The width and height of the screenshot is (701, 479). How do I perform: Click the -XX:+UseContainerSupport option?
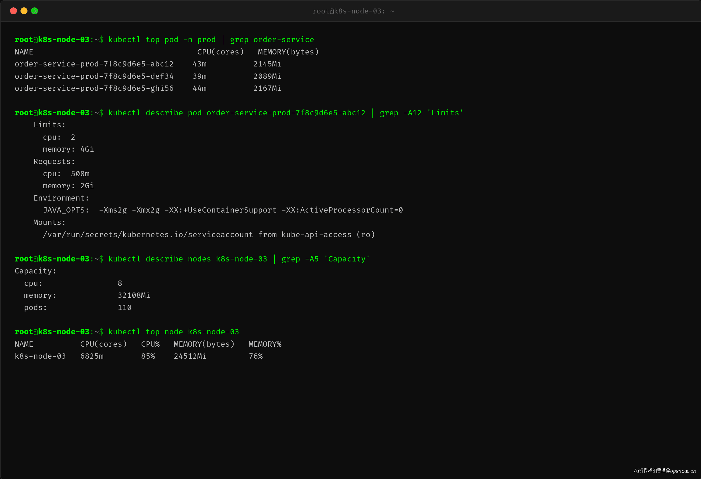click(x=221, y=211)
